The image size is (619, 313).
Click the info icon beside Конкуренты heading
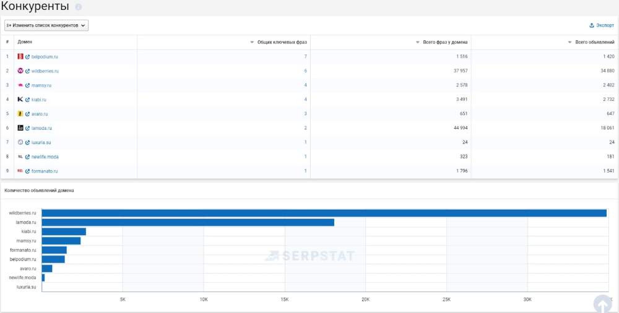78,7
